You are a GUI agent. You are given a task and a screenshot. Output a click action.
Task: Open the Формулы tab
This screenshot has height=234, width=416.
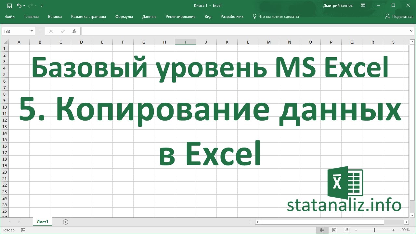click(124, 17)
